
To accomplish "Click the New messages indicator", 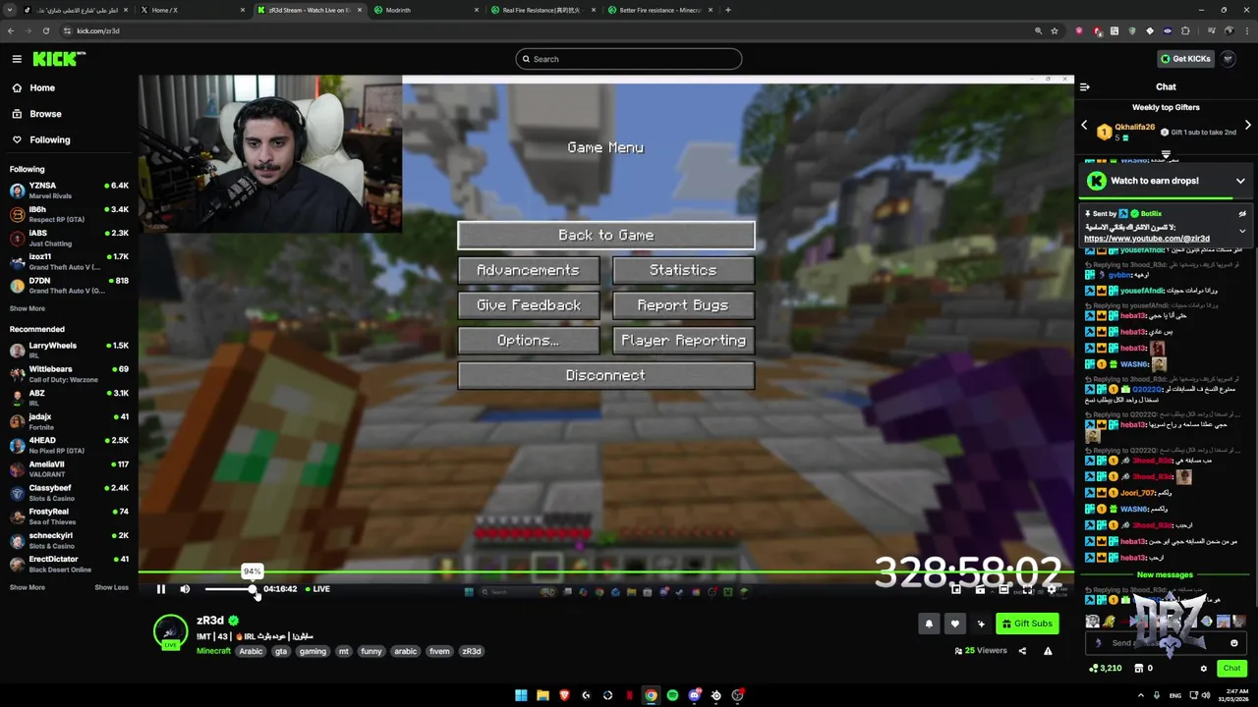I will (x=1165, y=574).
